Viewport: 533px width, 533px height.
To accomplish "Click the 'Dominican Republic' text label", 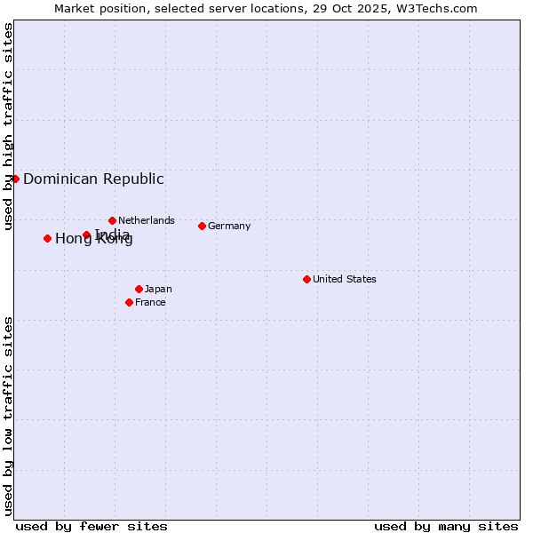I will coord(93,179).
